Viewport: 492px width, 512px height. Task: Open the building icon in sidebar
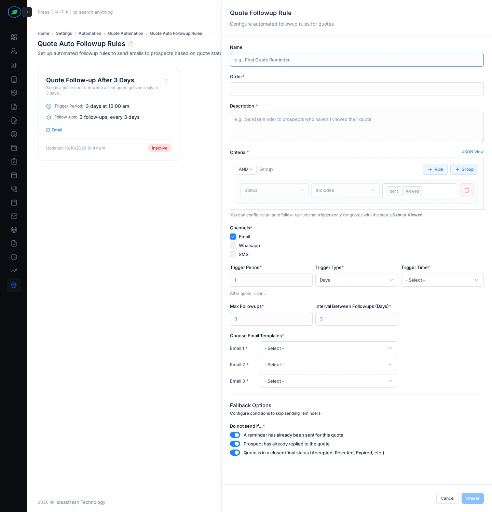(14, 80)
